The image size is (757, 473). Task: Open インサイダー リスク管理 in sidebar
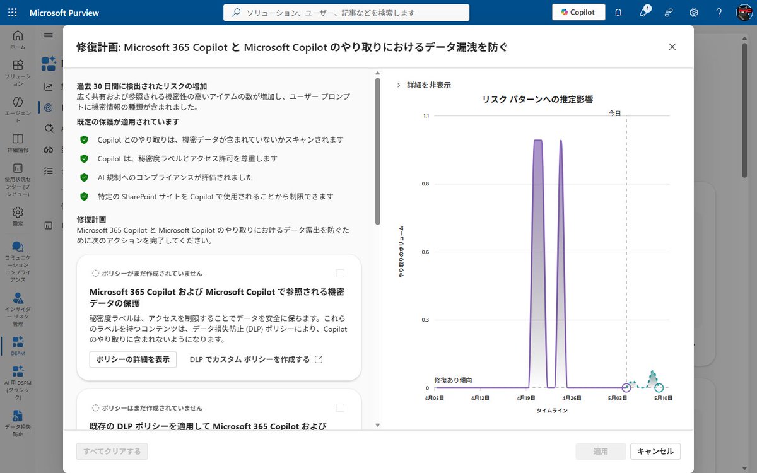pos(18,309)
